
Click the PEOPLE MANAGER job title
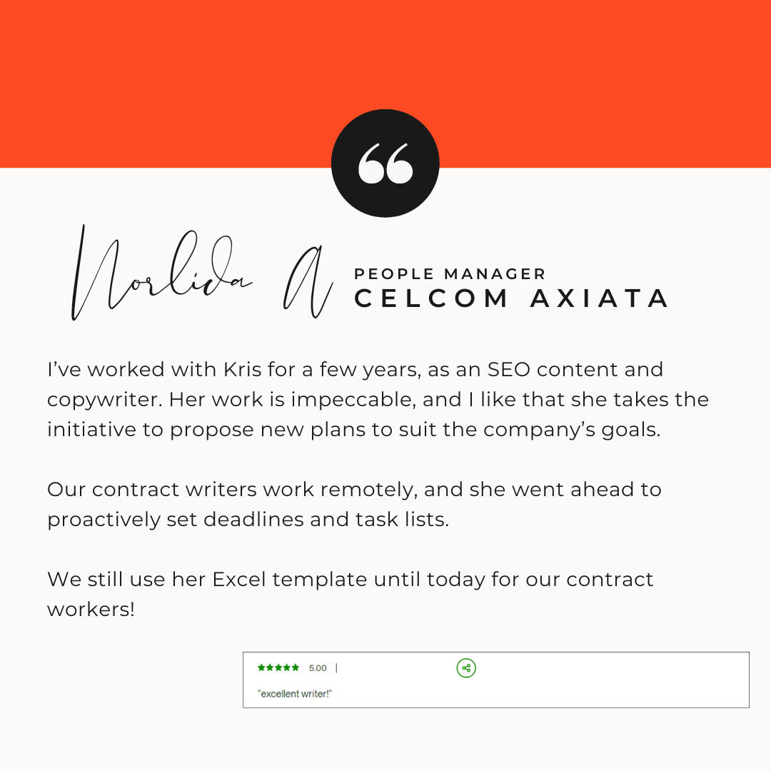tap(450, 274)
